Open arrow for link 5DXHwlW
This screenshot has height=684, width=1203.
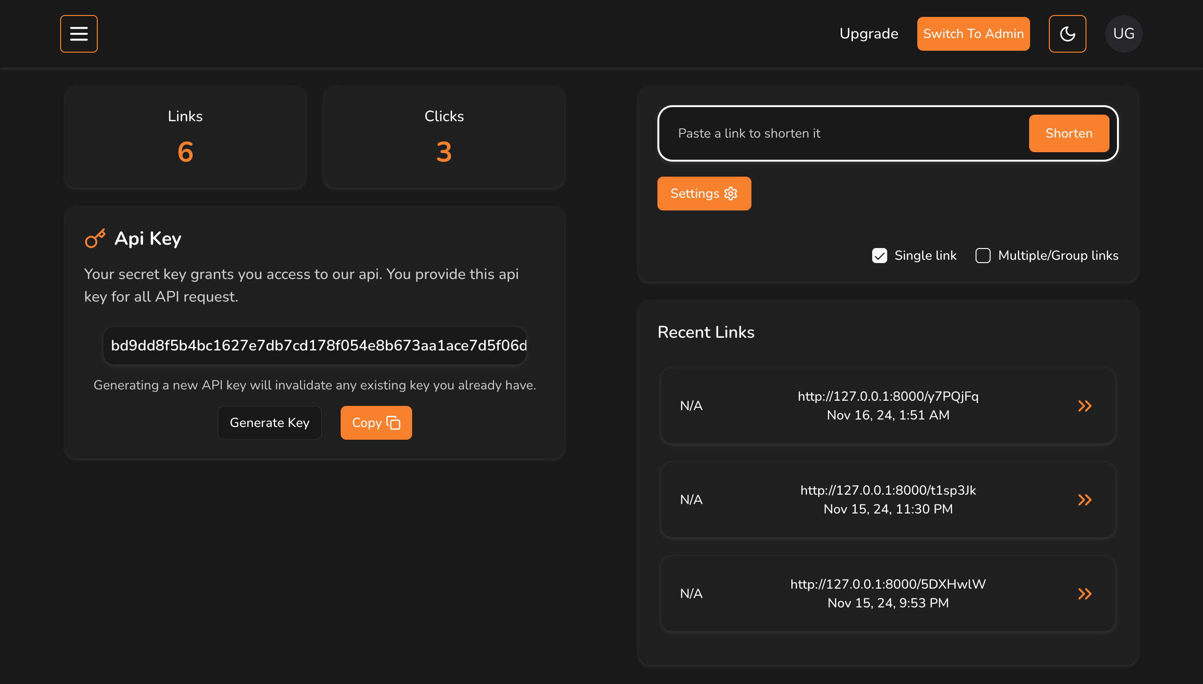[1085, 594]
